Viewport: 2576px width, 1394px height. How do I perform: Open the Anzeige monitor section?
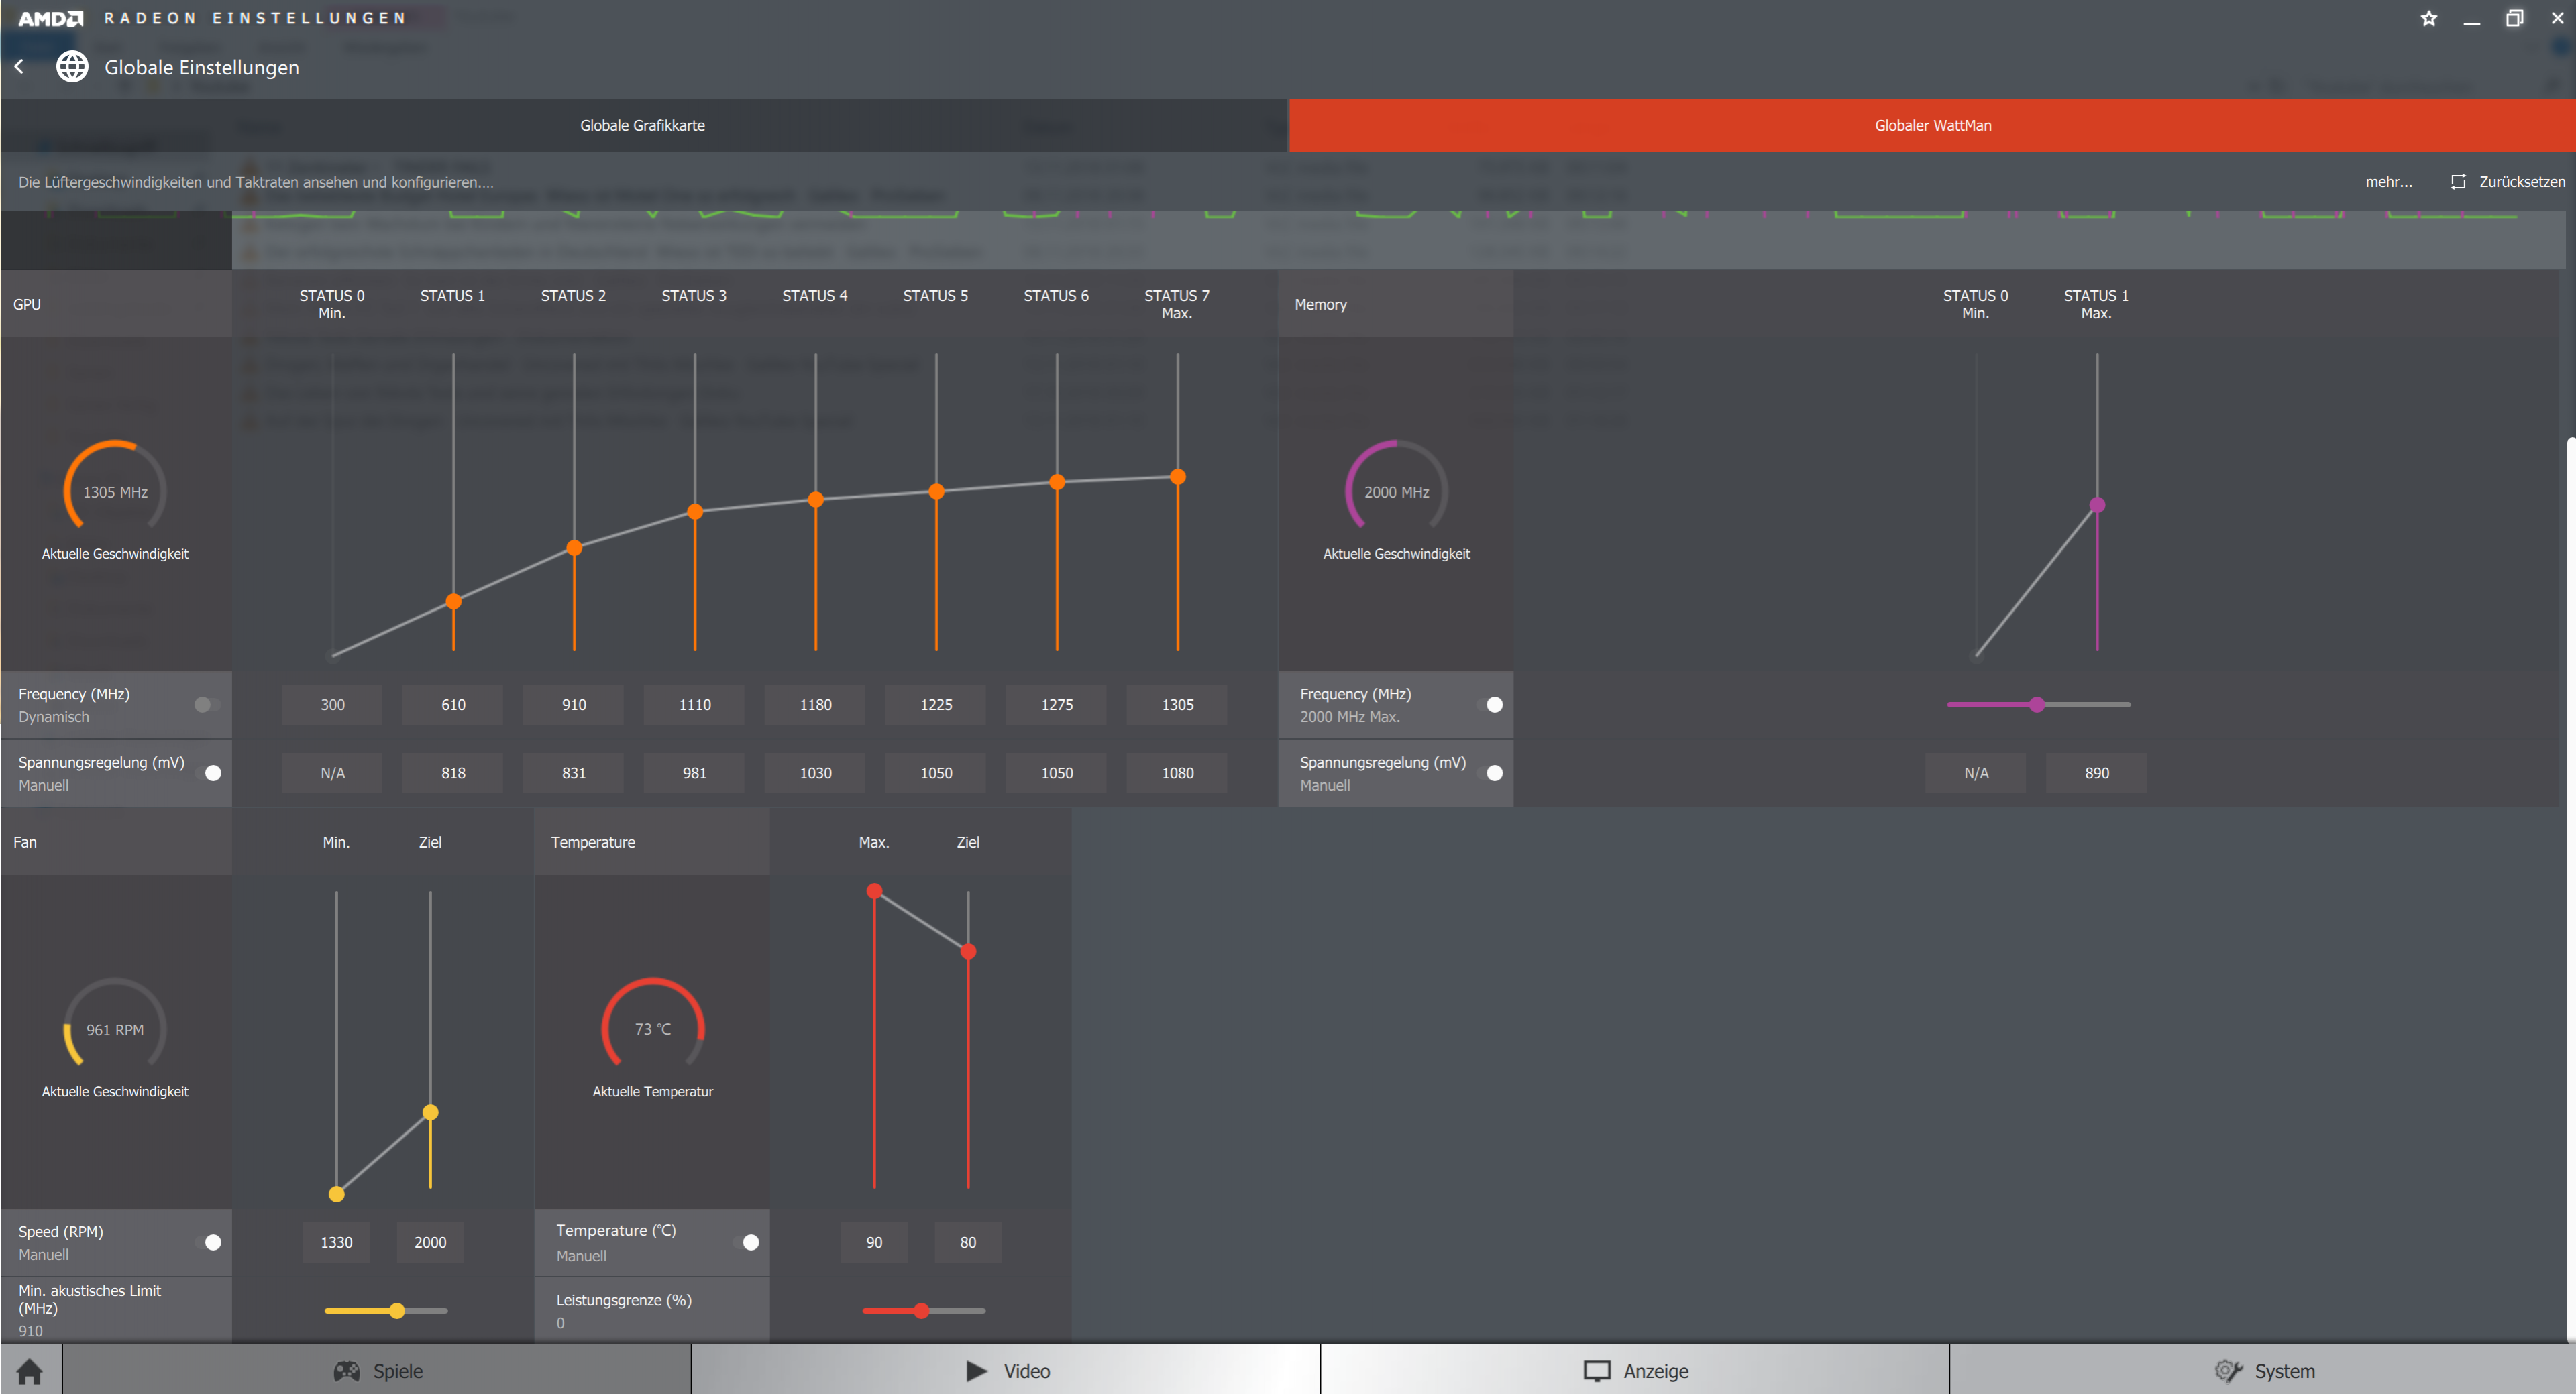(1635, 1370)
